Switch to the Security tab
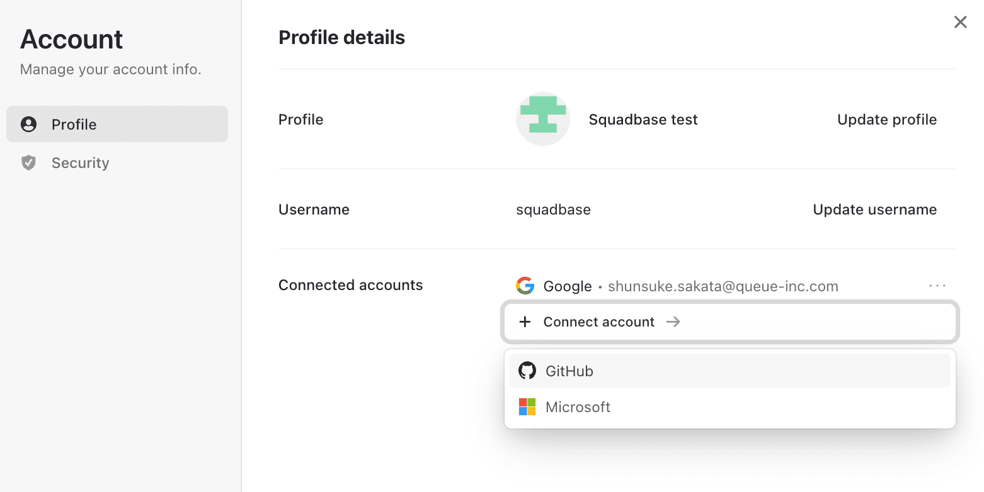 click(80, 162)
